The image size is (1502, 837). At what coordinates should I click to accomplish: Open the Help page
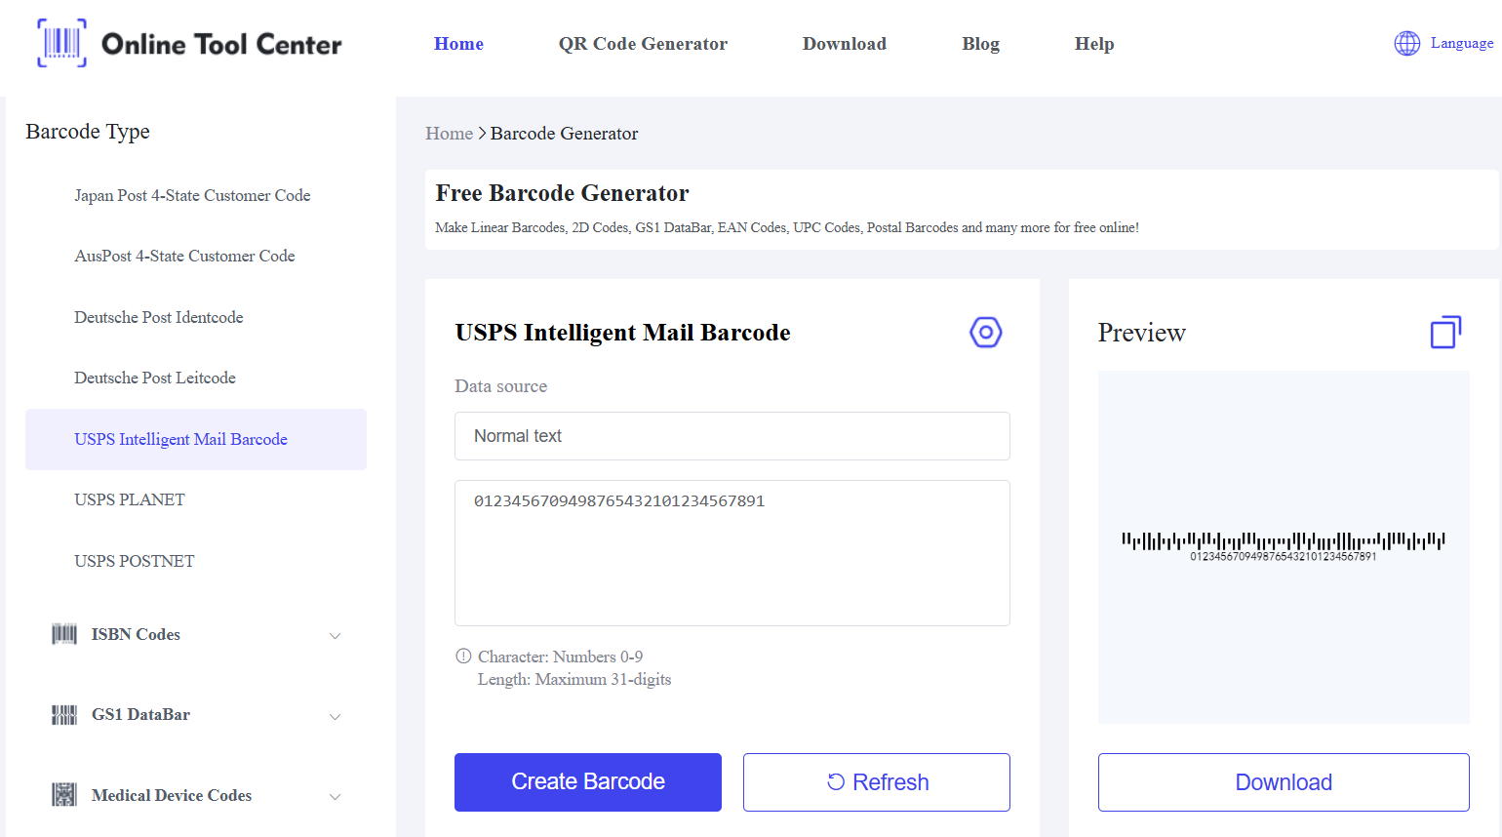coord(1094,44)
